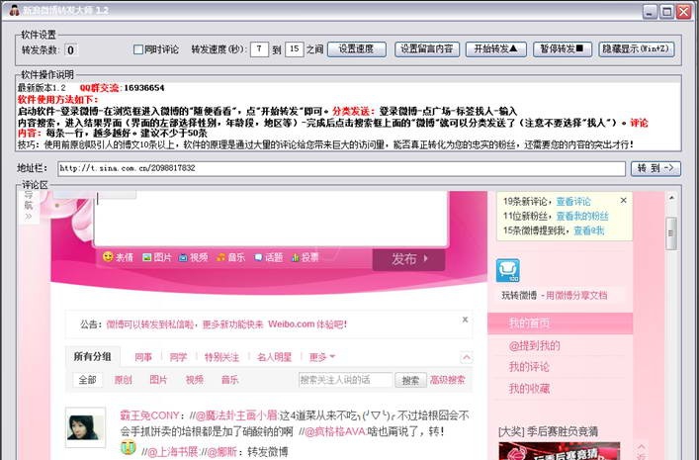
Task: Open 霸王兔CONY profile link
Action: tap(149, 415)
